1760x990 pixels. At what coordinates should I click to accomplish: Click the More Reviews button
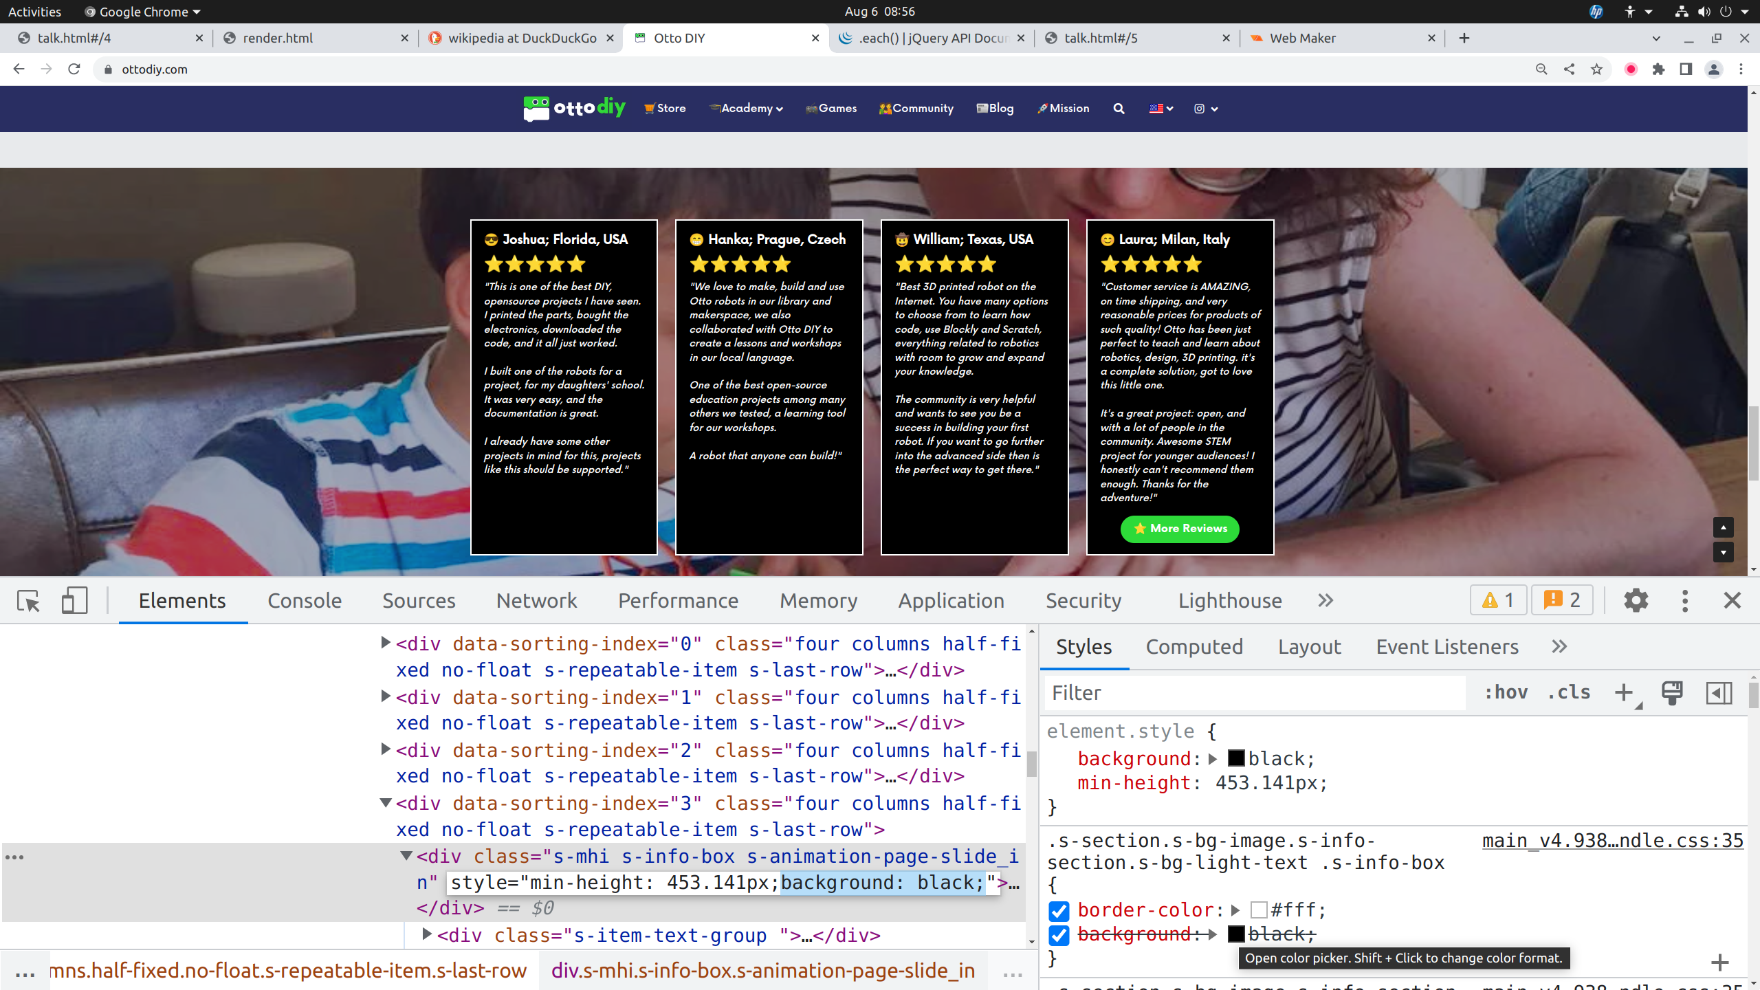[x=1180, y=529]
